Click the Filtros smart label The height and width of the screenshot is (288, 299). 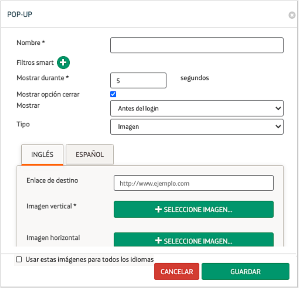[35, 62]
